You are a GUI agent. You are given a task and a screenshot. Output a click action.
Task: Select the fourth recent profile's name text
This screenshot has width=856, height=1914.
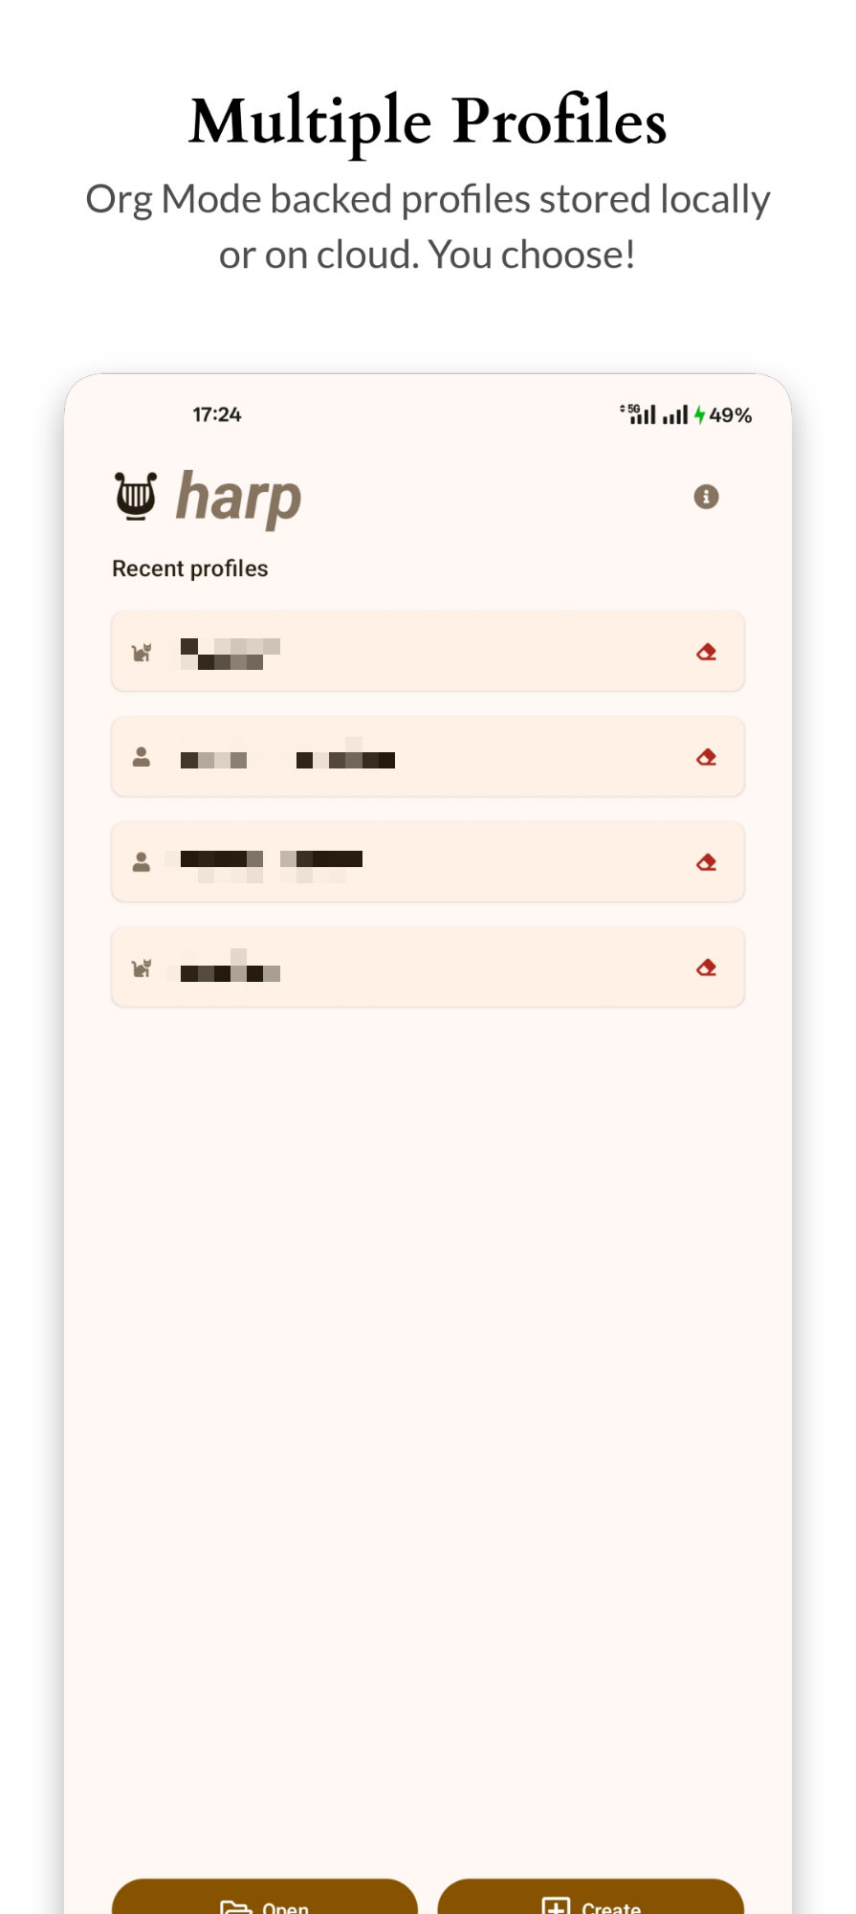point(230,968)
